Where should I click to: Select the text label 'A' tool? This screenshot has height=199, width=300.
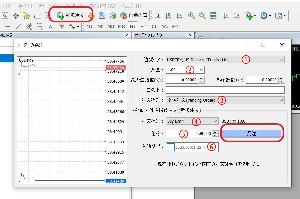[50, 27]
